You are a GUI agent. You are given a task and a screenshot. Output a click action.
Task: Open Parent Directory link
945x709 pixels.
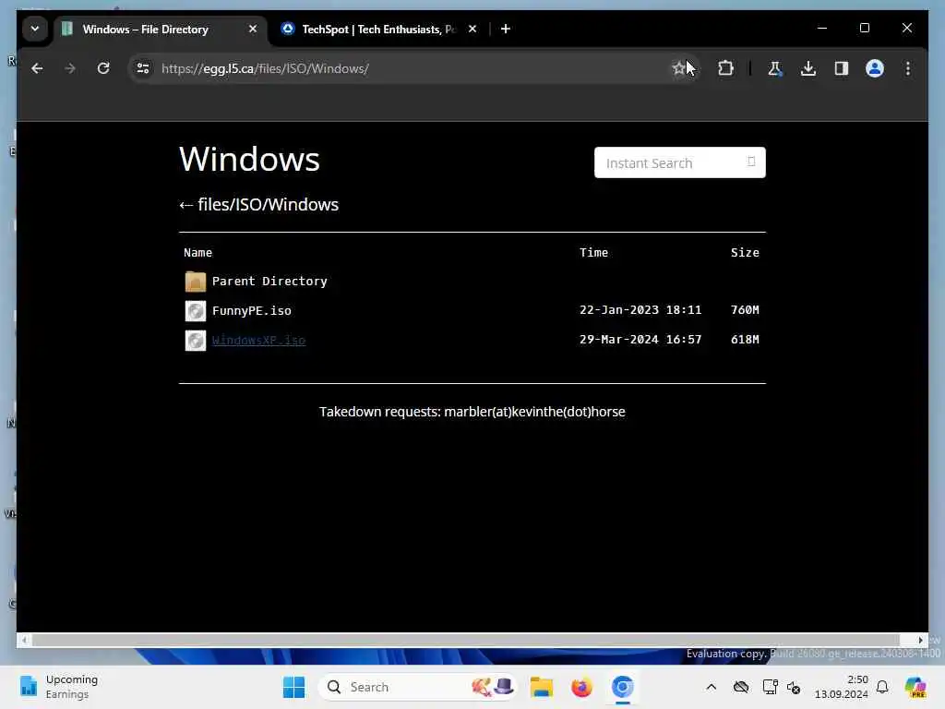point(269,282)
